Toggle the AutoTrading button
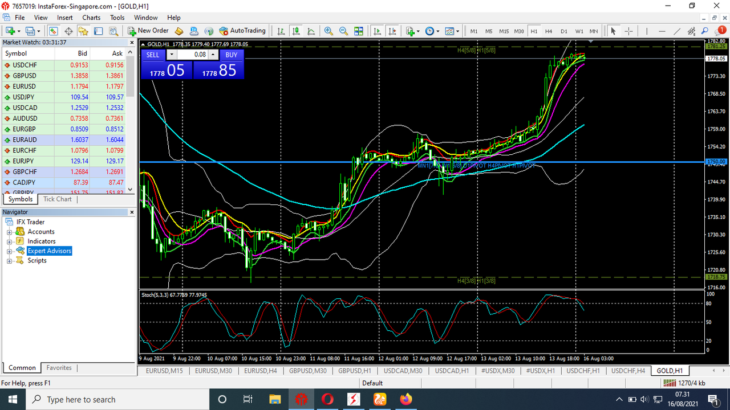This screenshot has height=410, width=730. pos(242,31)
